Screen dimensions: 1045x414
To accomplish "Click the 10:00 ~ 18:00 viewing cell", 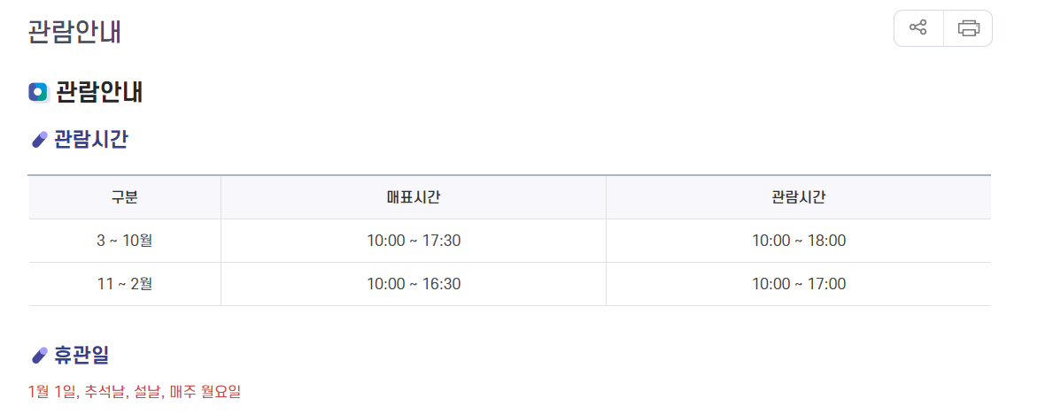I will tap(799, 241).
